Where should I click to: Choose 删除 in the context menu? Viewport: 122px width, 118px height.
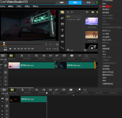pos(104,6)
